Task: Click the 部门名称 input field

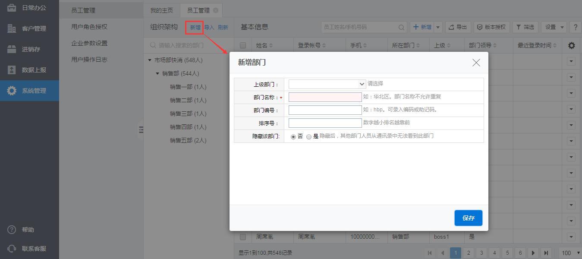Action: point(325,97)
